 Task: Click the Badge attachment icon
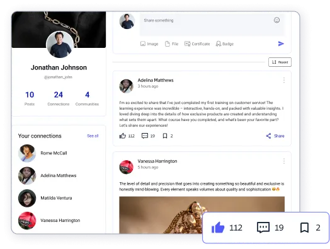click(219, 44)
